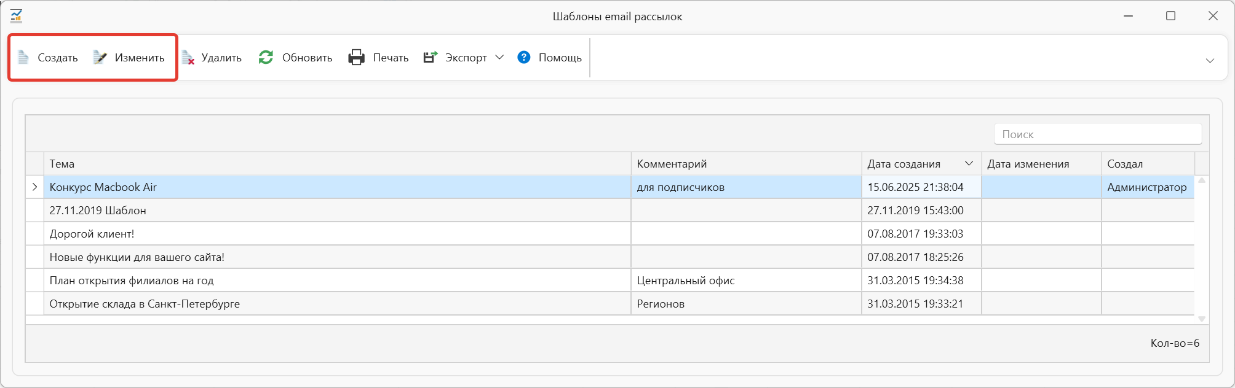
Task: Open the Дата создания sort arrow
Action: coord(969,163)
